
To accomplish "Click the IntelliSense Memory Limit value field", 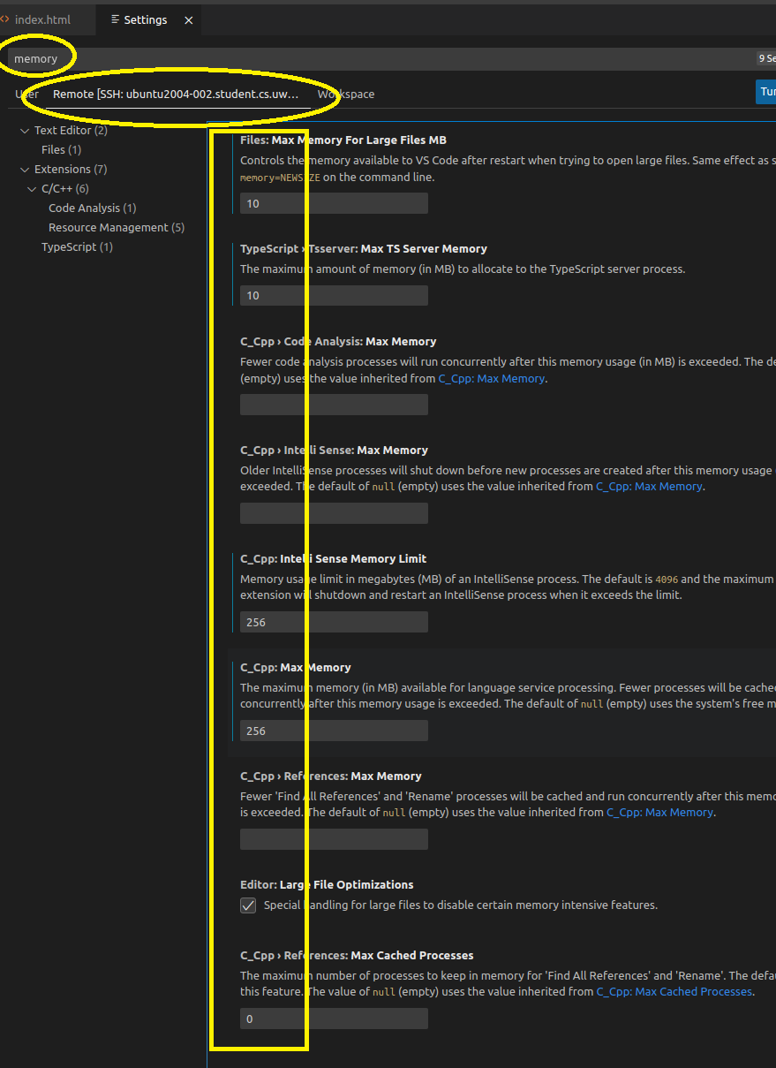I will click(334, 622).
